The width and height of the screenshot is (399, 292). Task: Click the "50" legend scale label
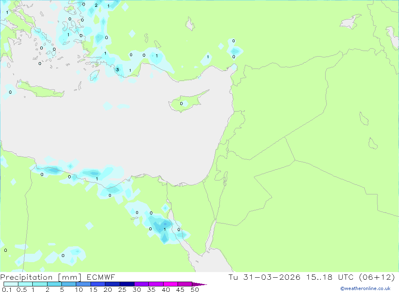coord(195,290)
